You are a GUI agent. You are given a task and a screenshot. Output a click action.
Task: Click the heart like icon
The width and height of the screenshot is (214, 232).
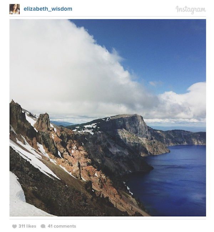[14, 226]
